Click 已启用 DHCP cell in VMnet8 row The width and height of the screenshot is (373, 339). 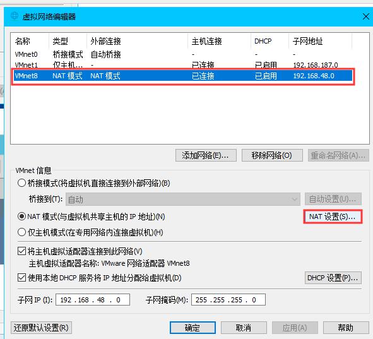(266, 76)
